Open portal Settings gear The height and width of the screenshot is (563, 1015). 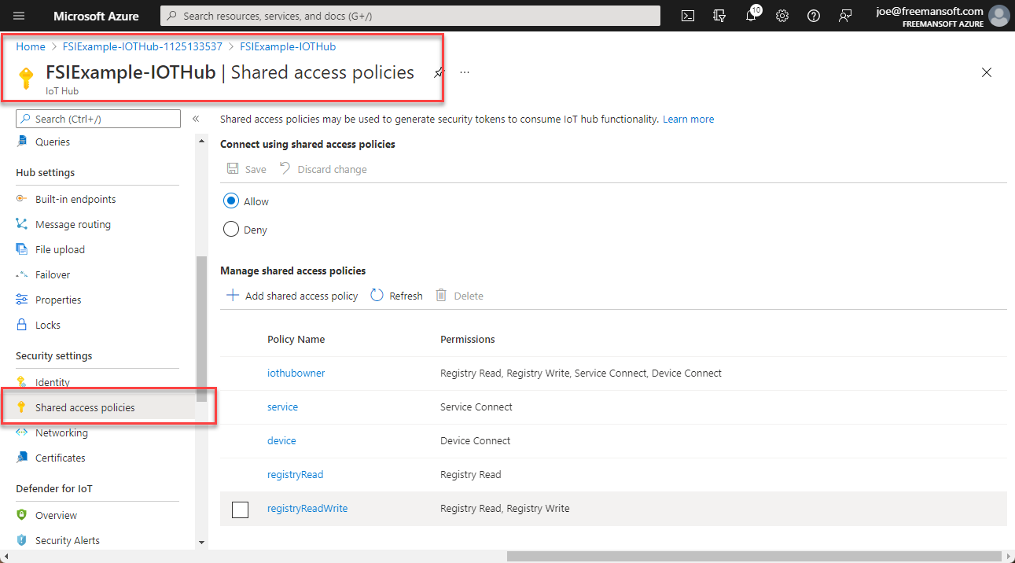[x=781, y=15]
